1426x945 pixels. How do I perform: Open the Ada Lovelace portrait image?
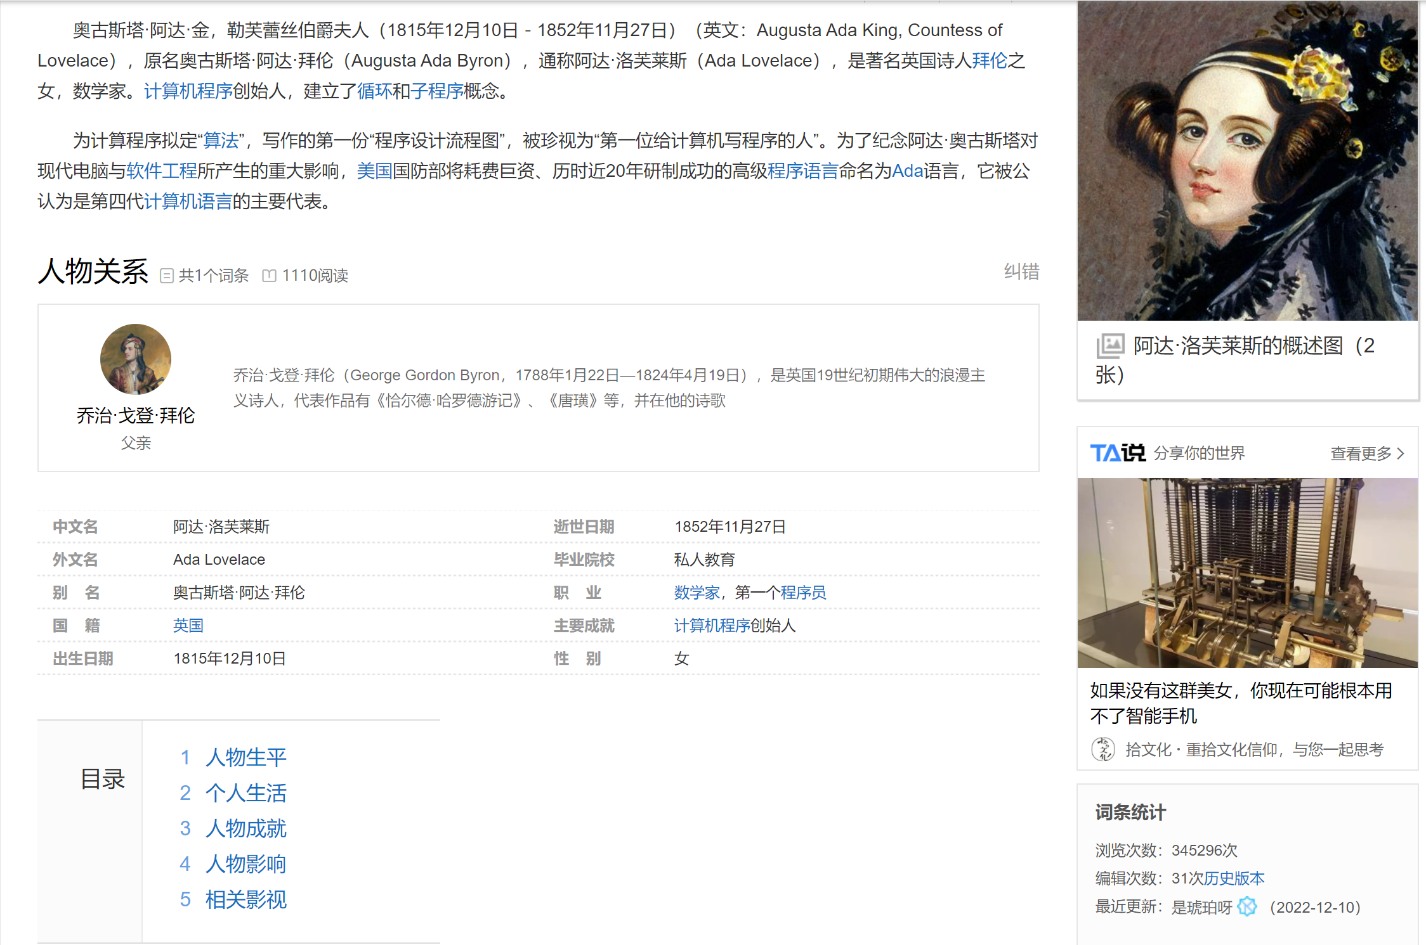[x=1247, y=160]
